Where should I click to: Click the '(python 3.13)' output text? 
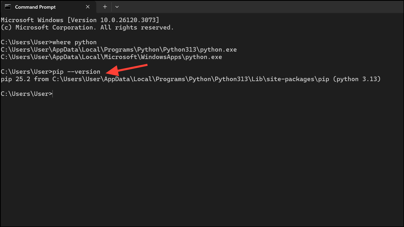357,79
